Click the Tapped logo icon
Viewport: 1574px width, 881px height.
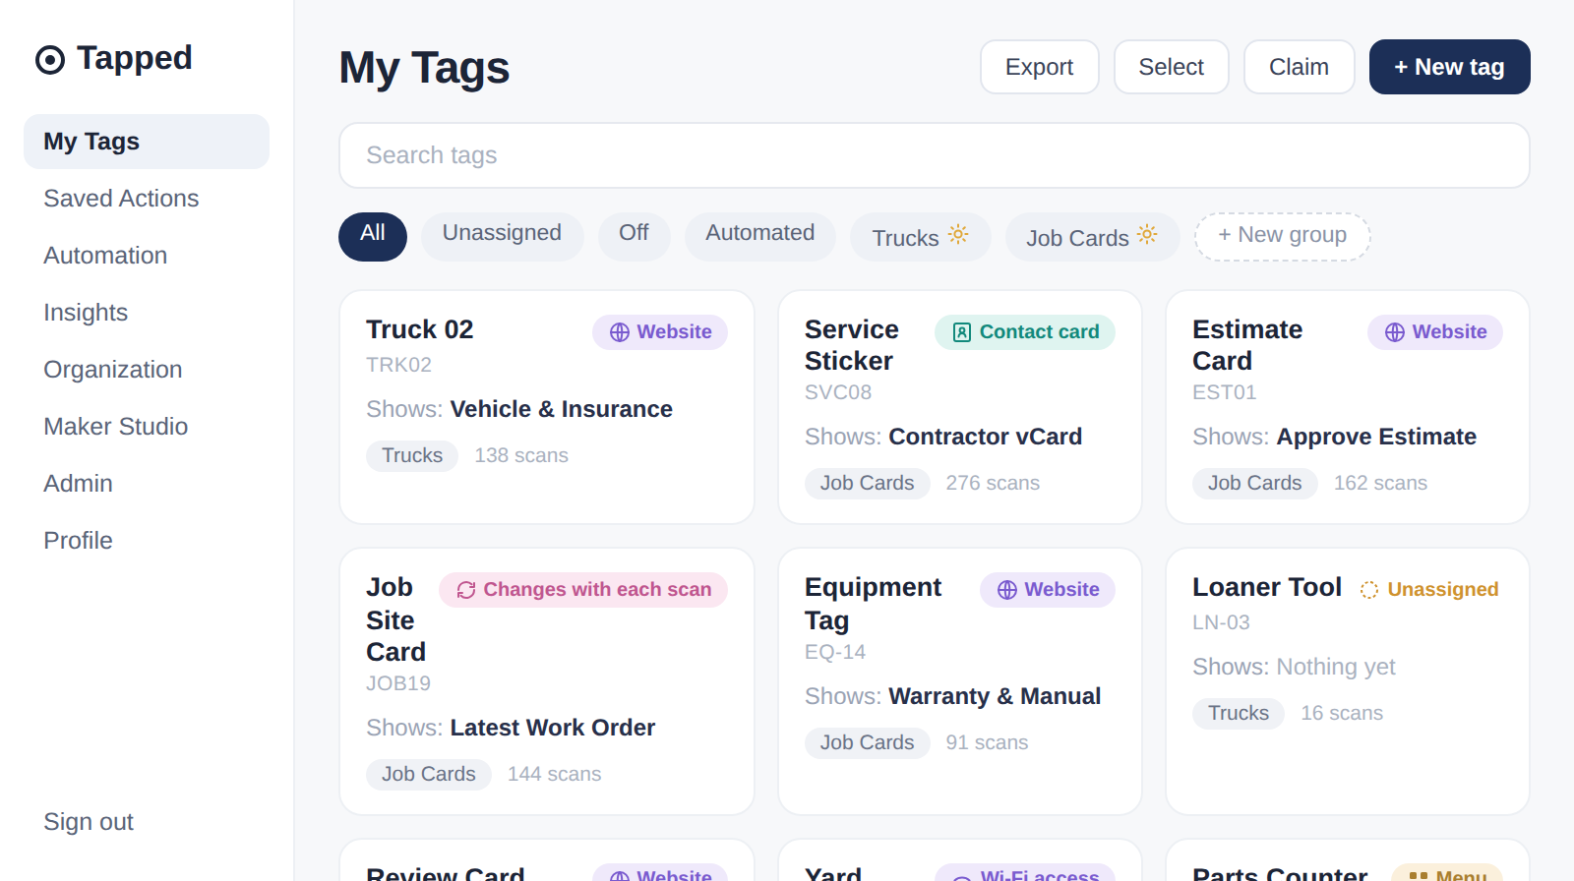tap(50, 60)
